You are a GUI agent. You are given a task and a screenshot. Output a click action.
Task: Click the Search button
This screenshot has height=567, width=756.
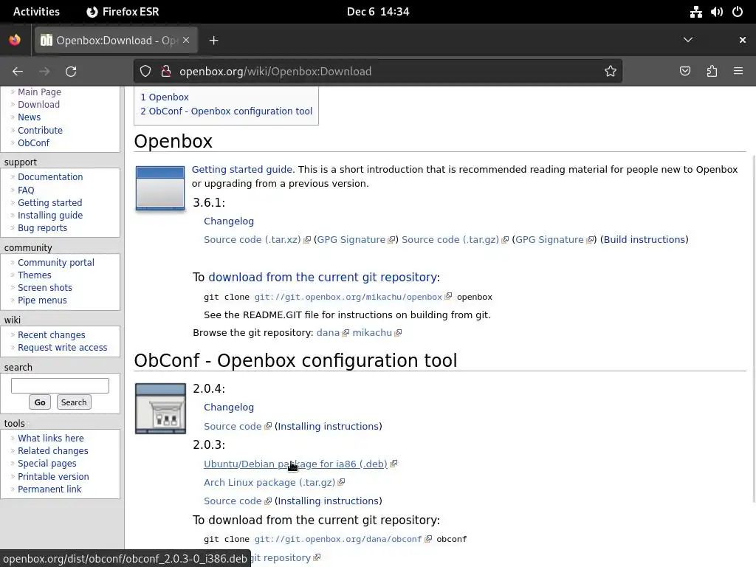coord(74,402)
